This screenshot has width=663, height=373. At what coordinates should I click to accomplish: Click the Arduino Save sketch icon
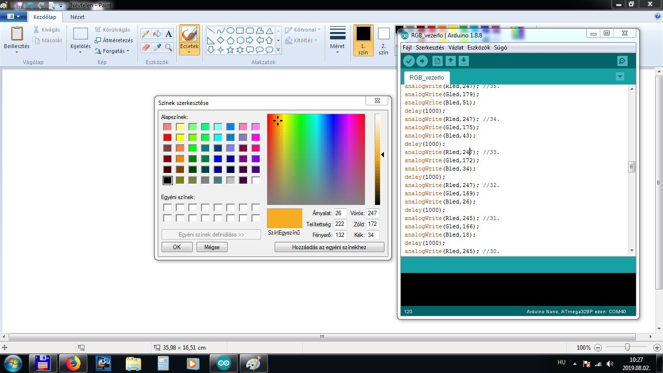click(x=464, y=61)
